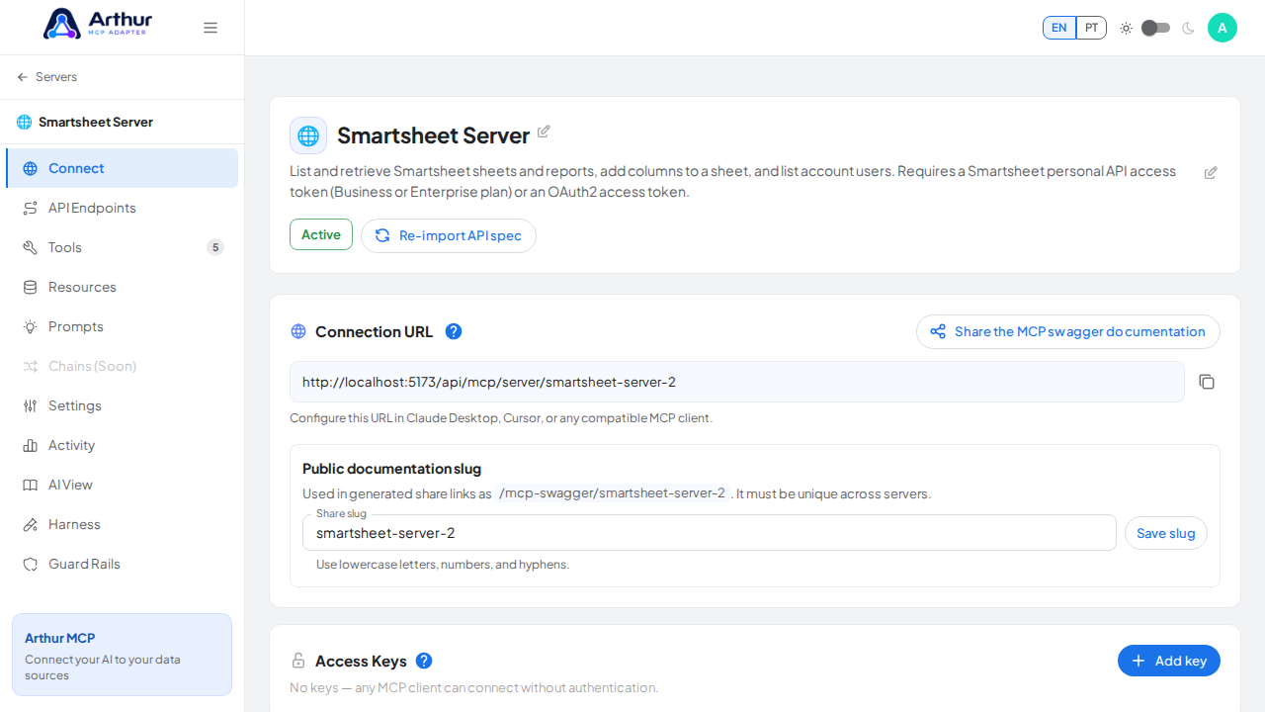The image size is (1265, 712).
Task: Open AI View in sidebar
Action: (122, 485)
